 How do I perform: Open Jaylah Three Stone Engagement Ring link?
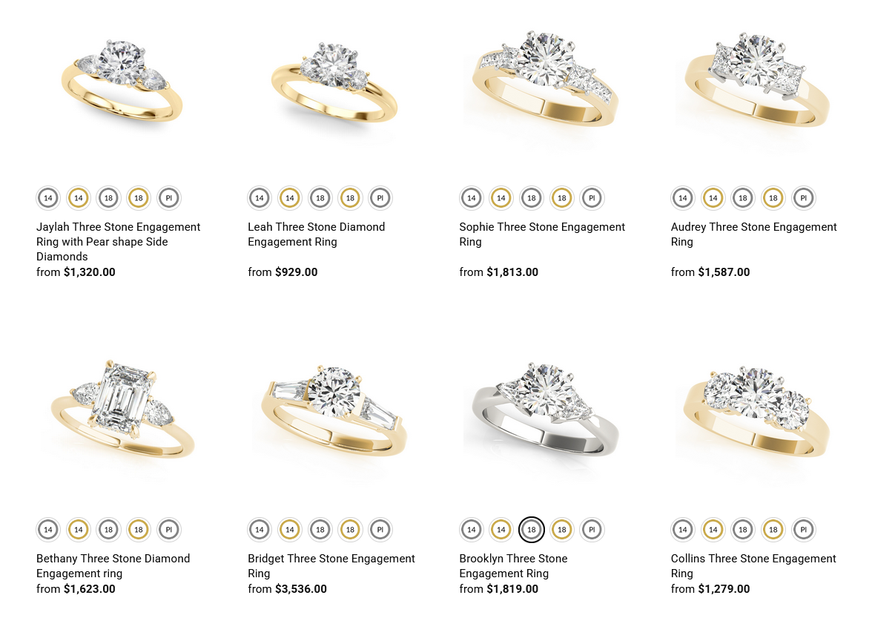pos(118,242)
